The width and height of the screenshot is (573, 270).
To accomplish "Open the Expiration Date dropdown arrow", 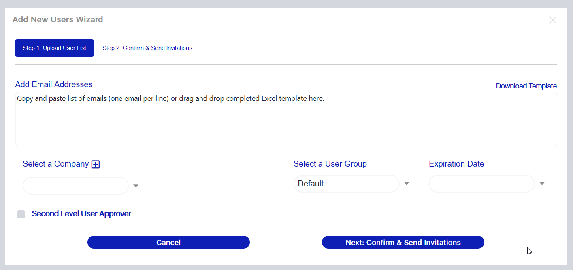I will click(542, 184).
